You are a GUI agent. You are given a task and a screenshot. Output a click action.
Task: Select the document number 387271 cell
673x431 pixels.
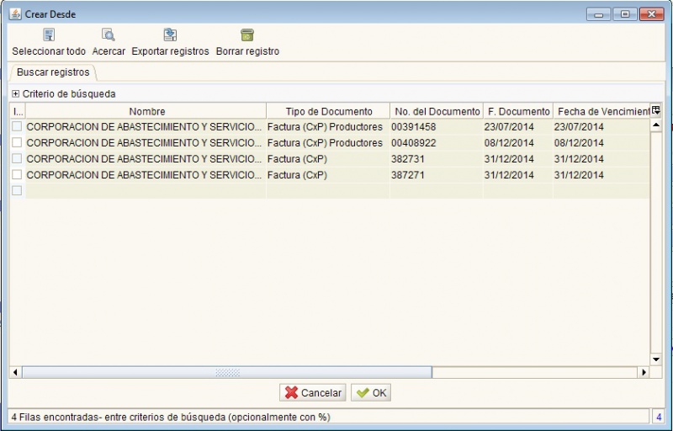[x=435, y=175]
